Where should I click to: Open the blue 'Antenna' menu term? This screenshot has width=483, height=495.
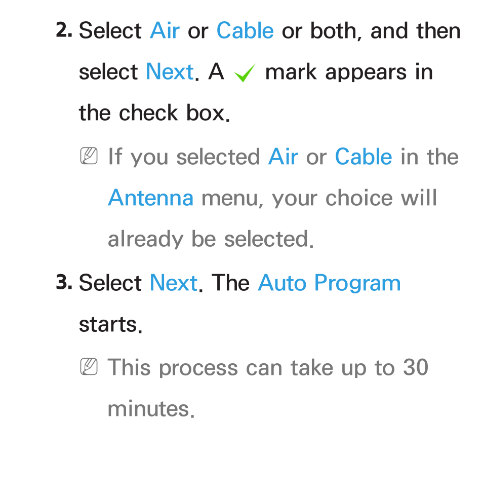[151, 198]
